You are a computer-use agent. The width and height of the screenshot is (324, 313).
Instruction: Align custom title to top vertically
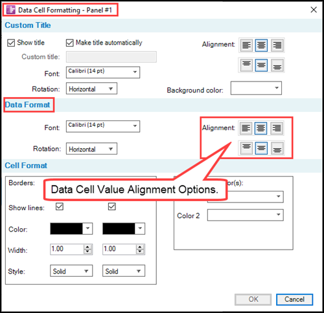(246, 65)
